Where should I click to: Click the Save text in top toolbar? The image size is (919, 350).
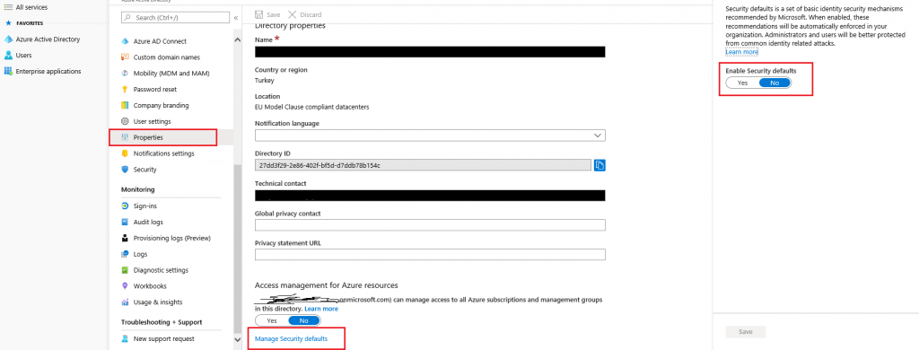point(273,14)
